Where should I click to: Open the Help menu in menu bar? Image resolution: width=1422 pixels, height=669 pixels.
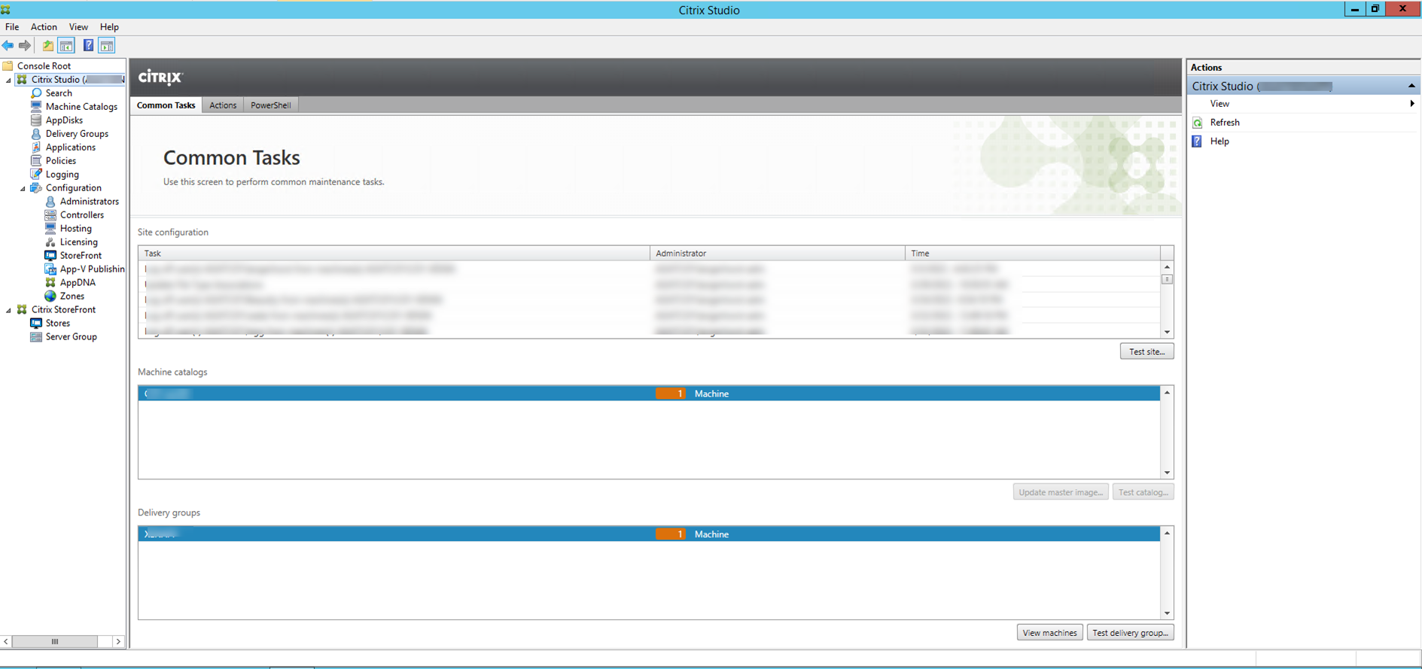(x=109, y=27)
